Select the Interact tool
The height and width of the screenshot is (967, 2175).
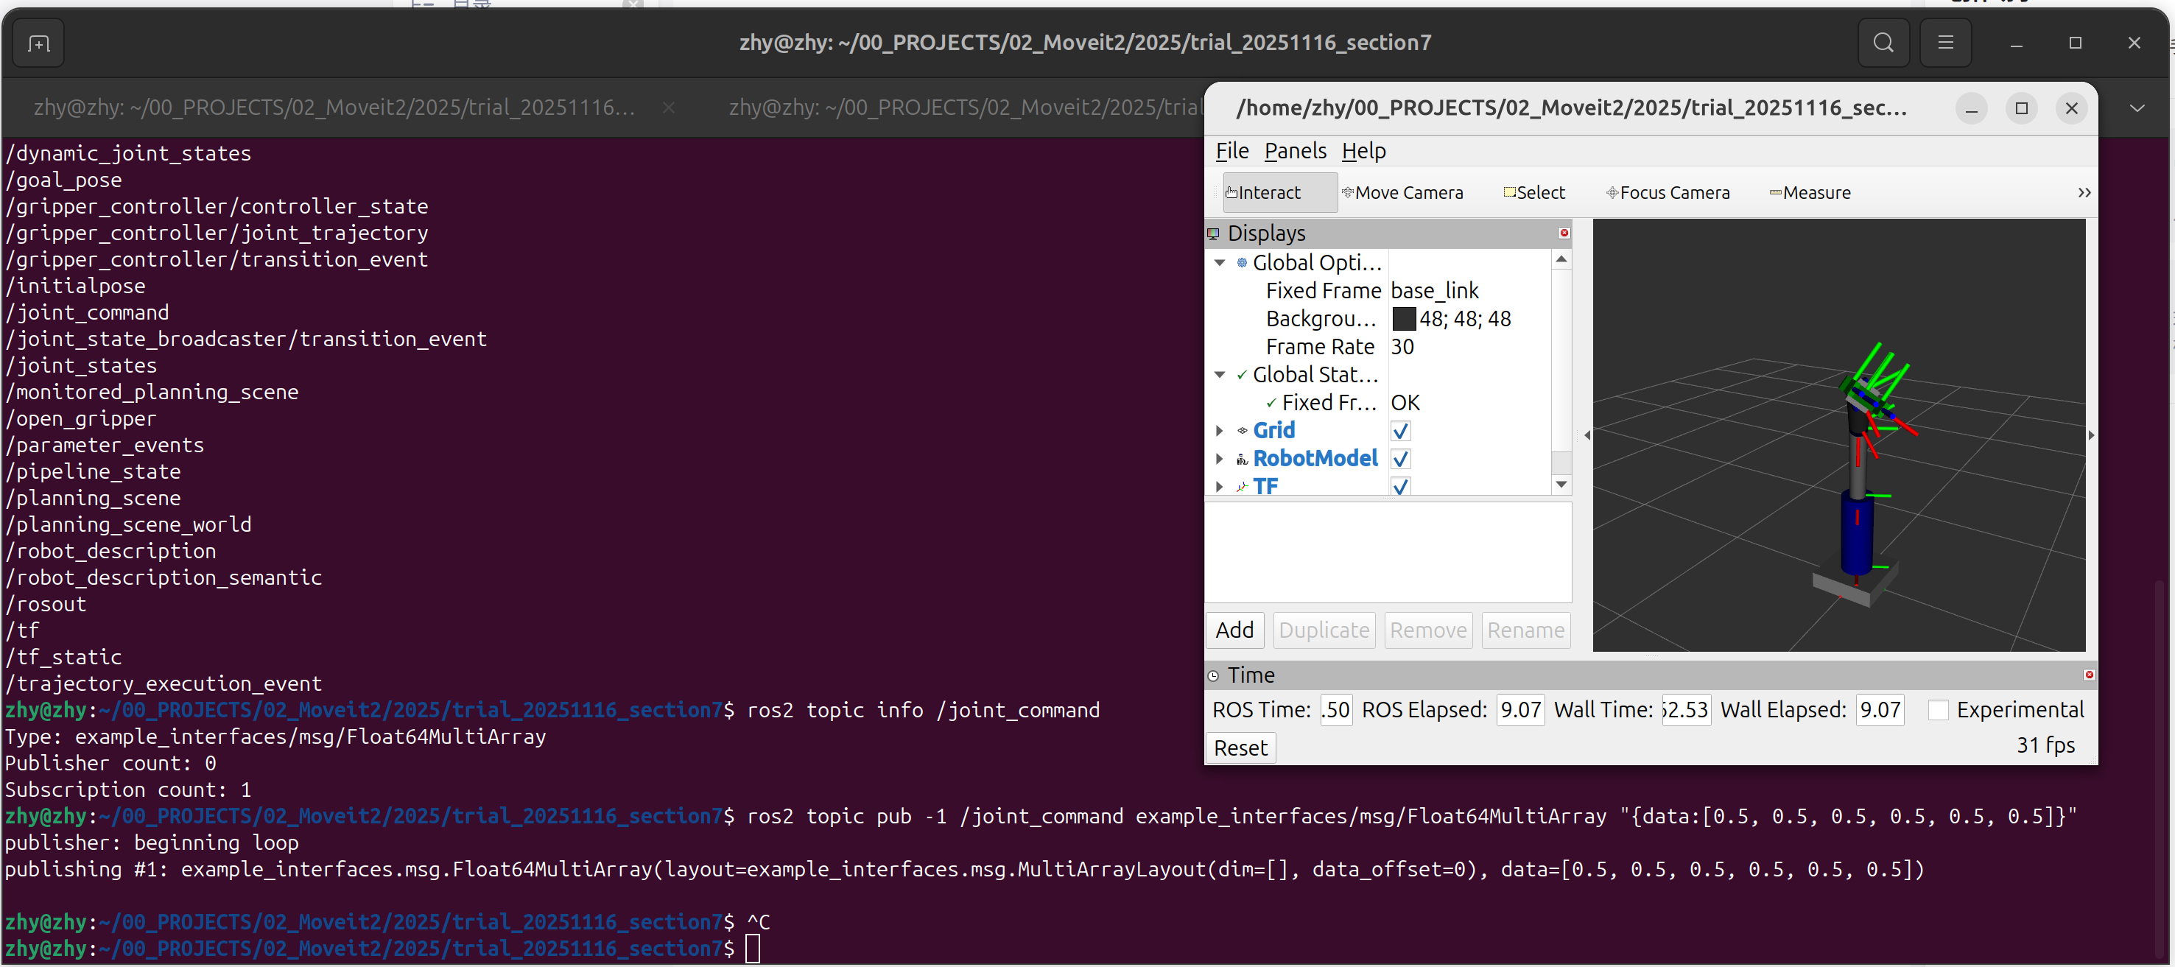[1263, 192]
